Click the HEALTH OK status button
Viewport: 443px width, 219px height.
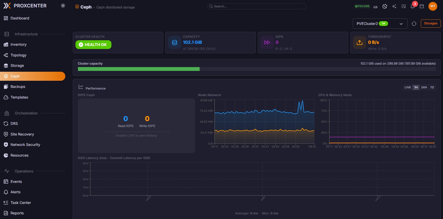pyautogui.click(x=93, y=45)
